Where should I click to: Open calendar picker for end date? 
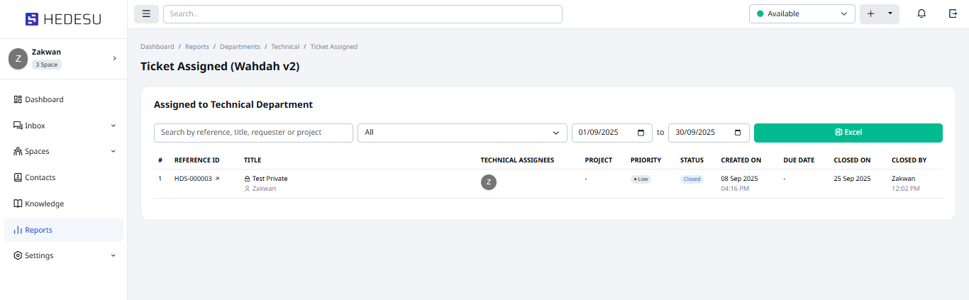pyautogui.click(x=738, y=133)
